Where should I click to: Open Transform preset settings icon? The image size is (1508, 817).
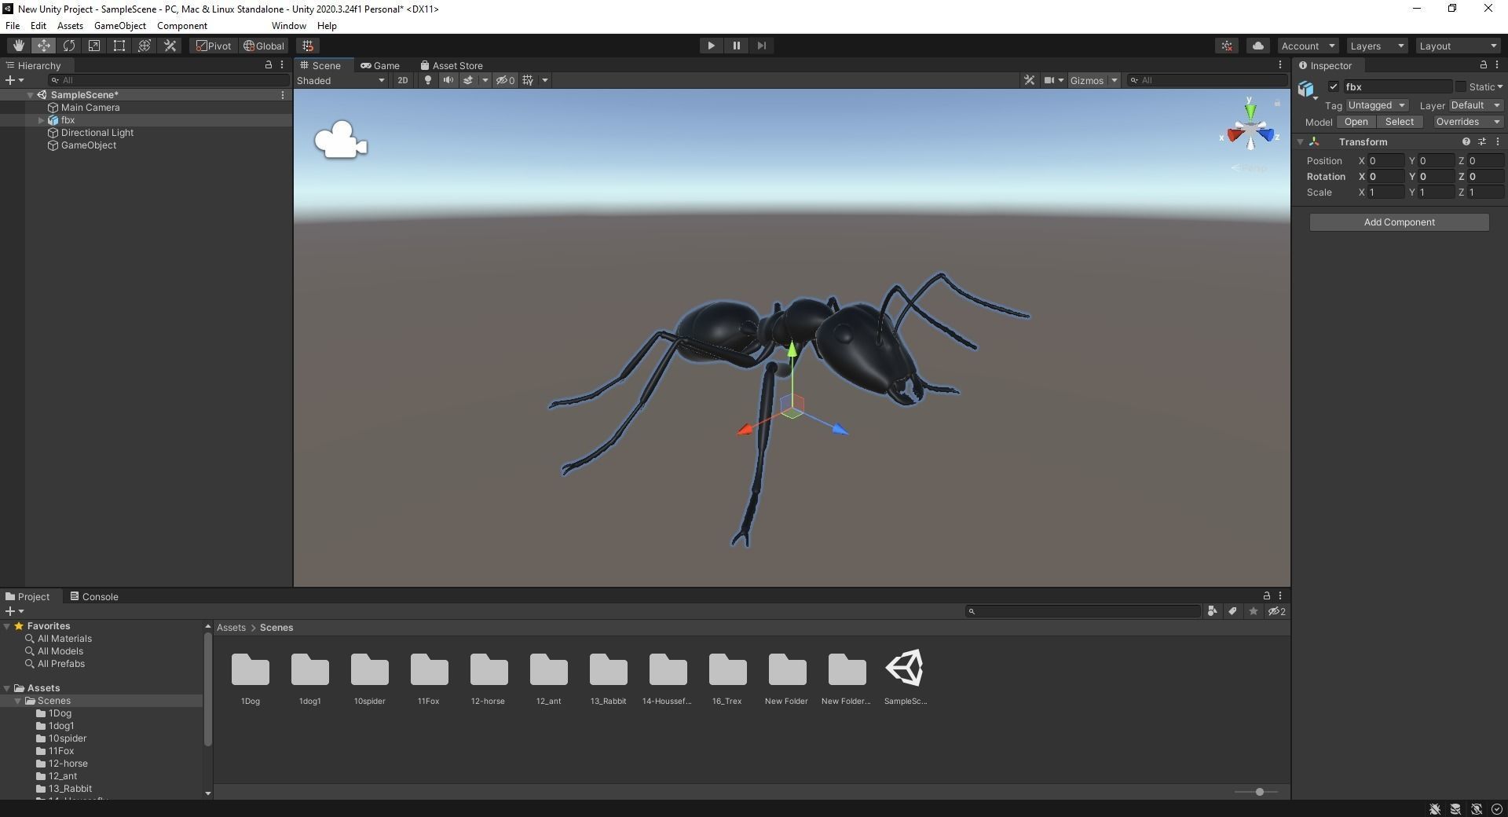pos(1482,142)
